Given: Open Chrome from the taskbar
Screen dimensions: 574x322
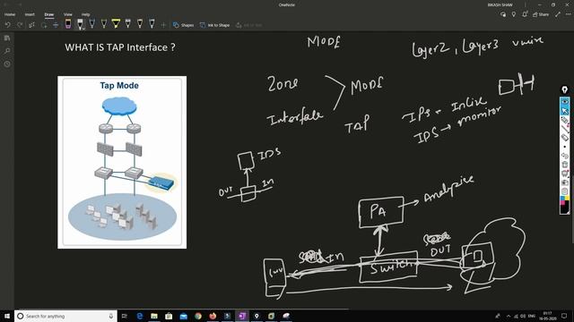Looking at the screenshot, I should click(x=198, y=316).
